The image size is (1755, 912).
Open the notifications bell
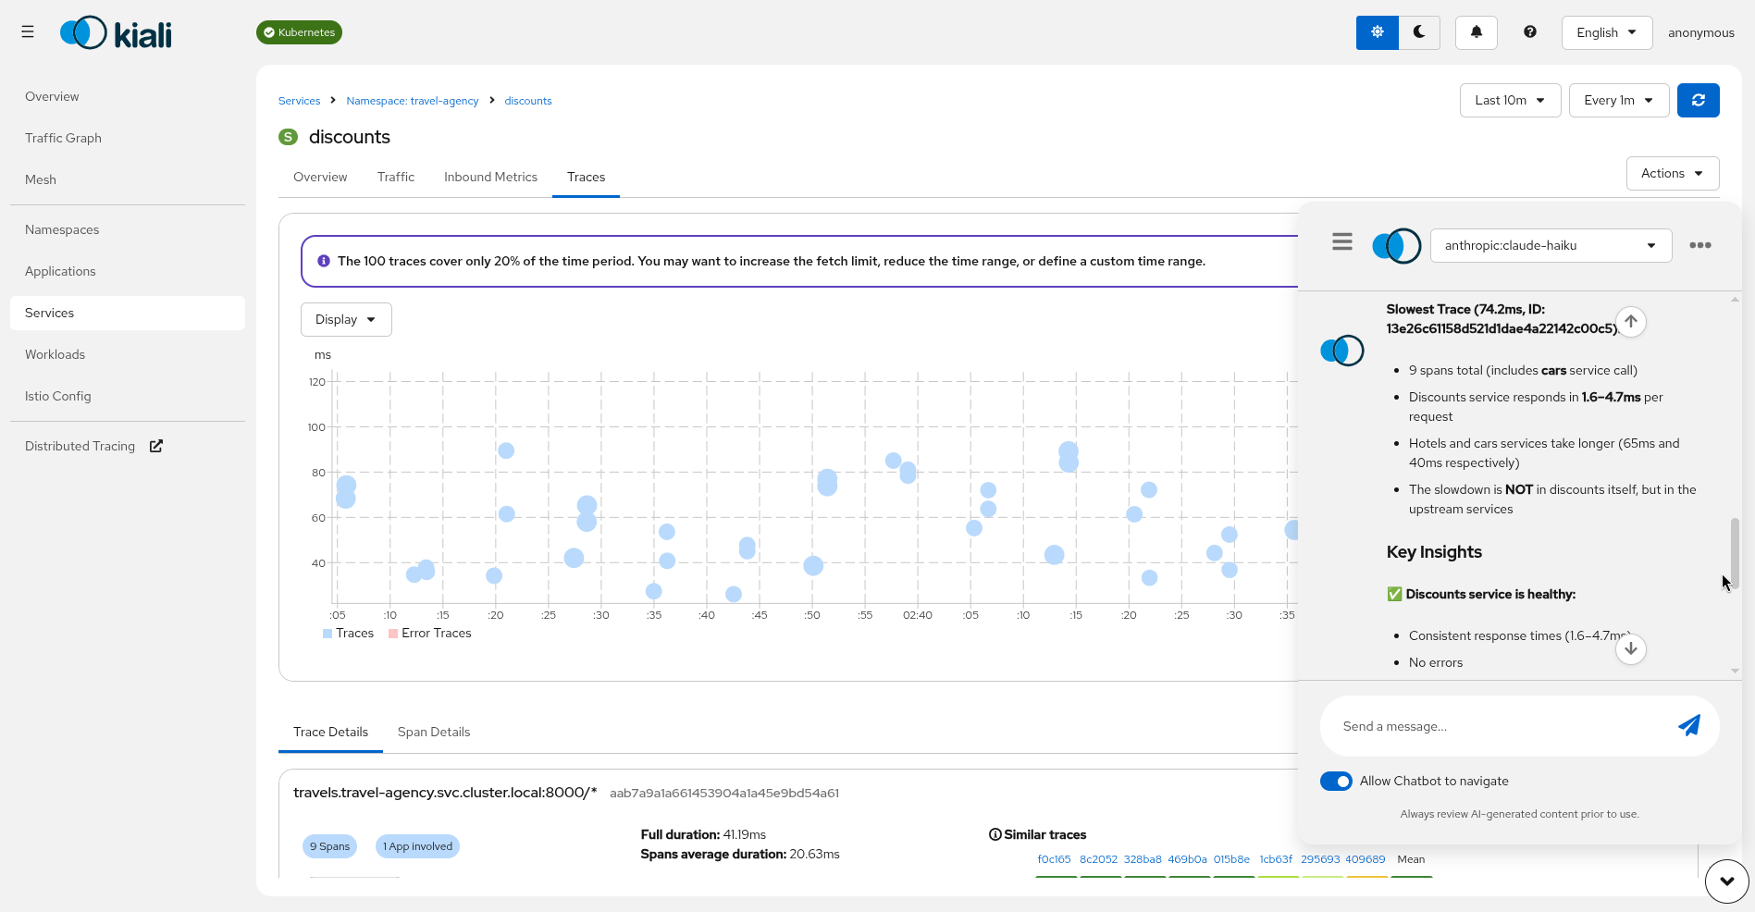coord(1477,32)
